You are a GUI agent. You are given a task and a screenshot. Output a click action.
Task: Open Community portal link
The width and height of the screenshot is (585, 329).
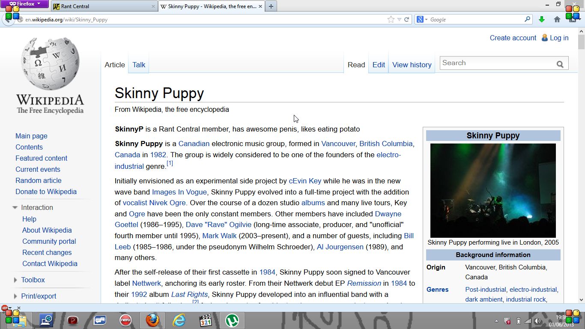[49, 241]
